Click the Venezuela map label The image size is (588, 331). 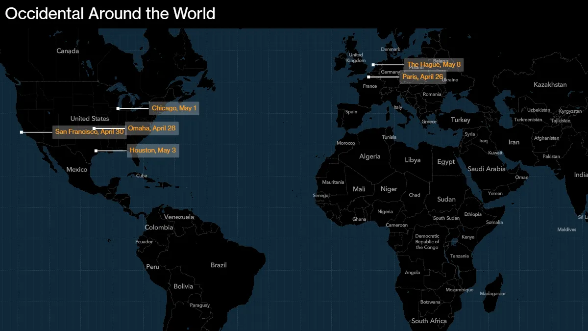coord(179,217)
